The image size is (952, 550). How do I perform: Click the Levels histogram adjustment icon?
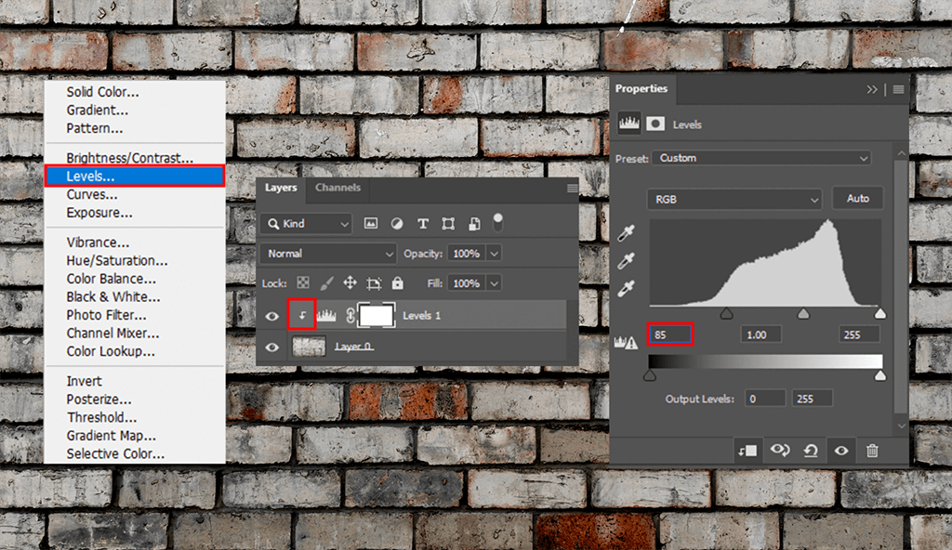click(x=629, y=124)
